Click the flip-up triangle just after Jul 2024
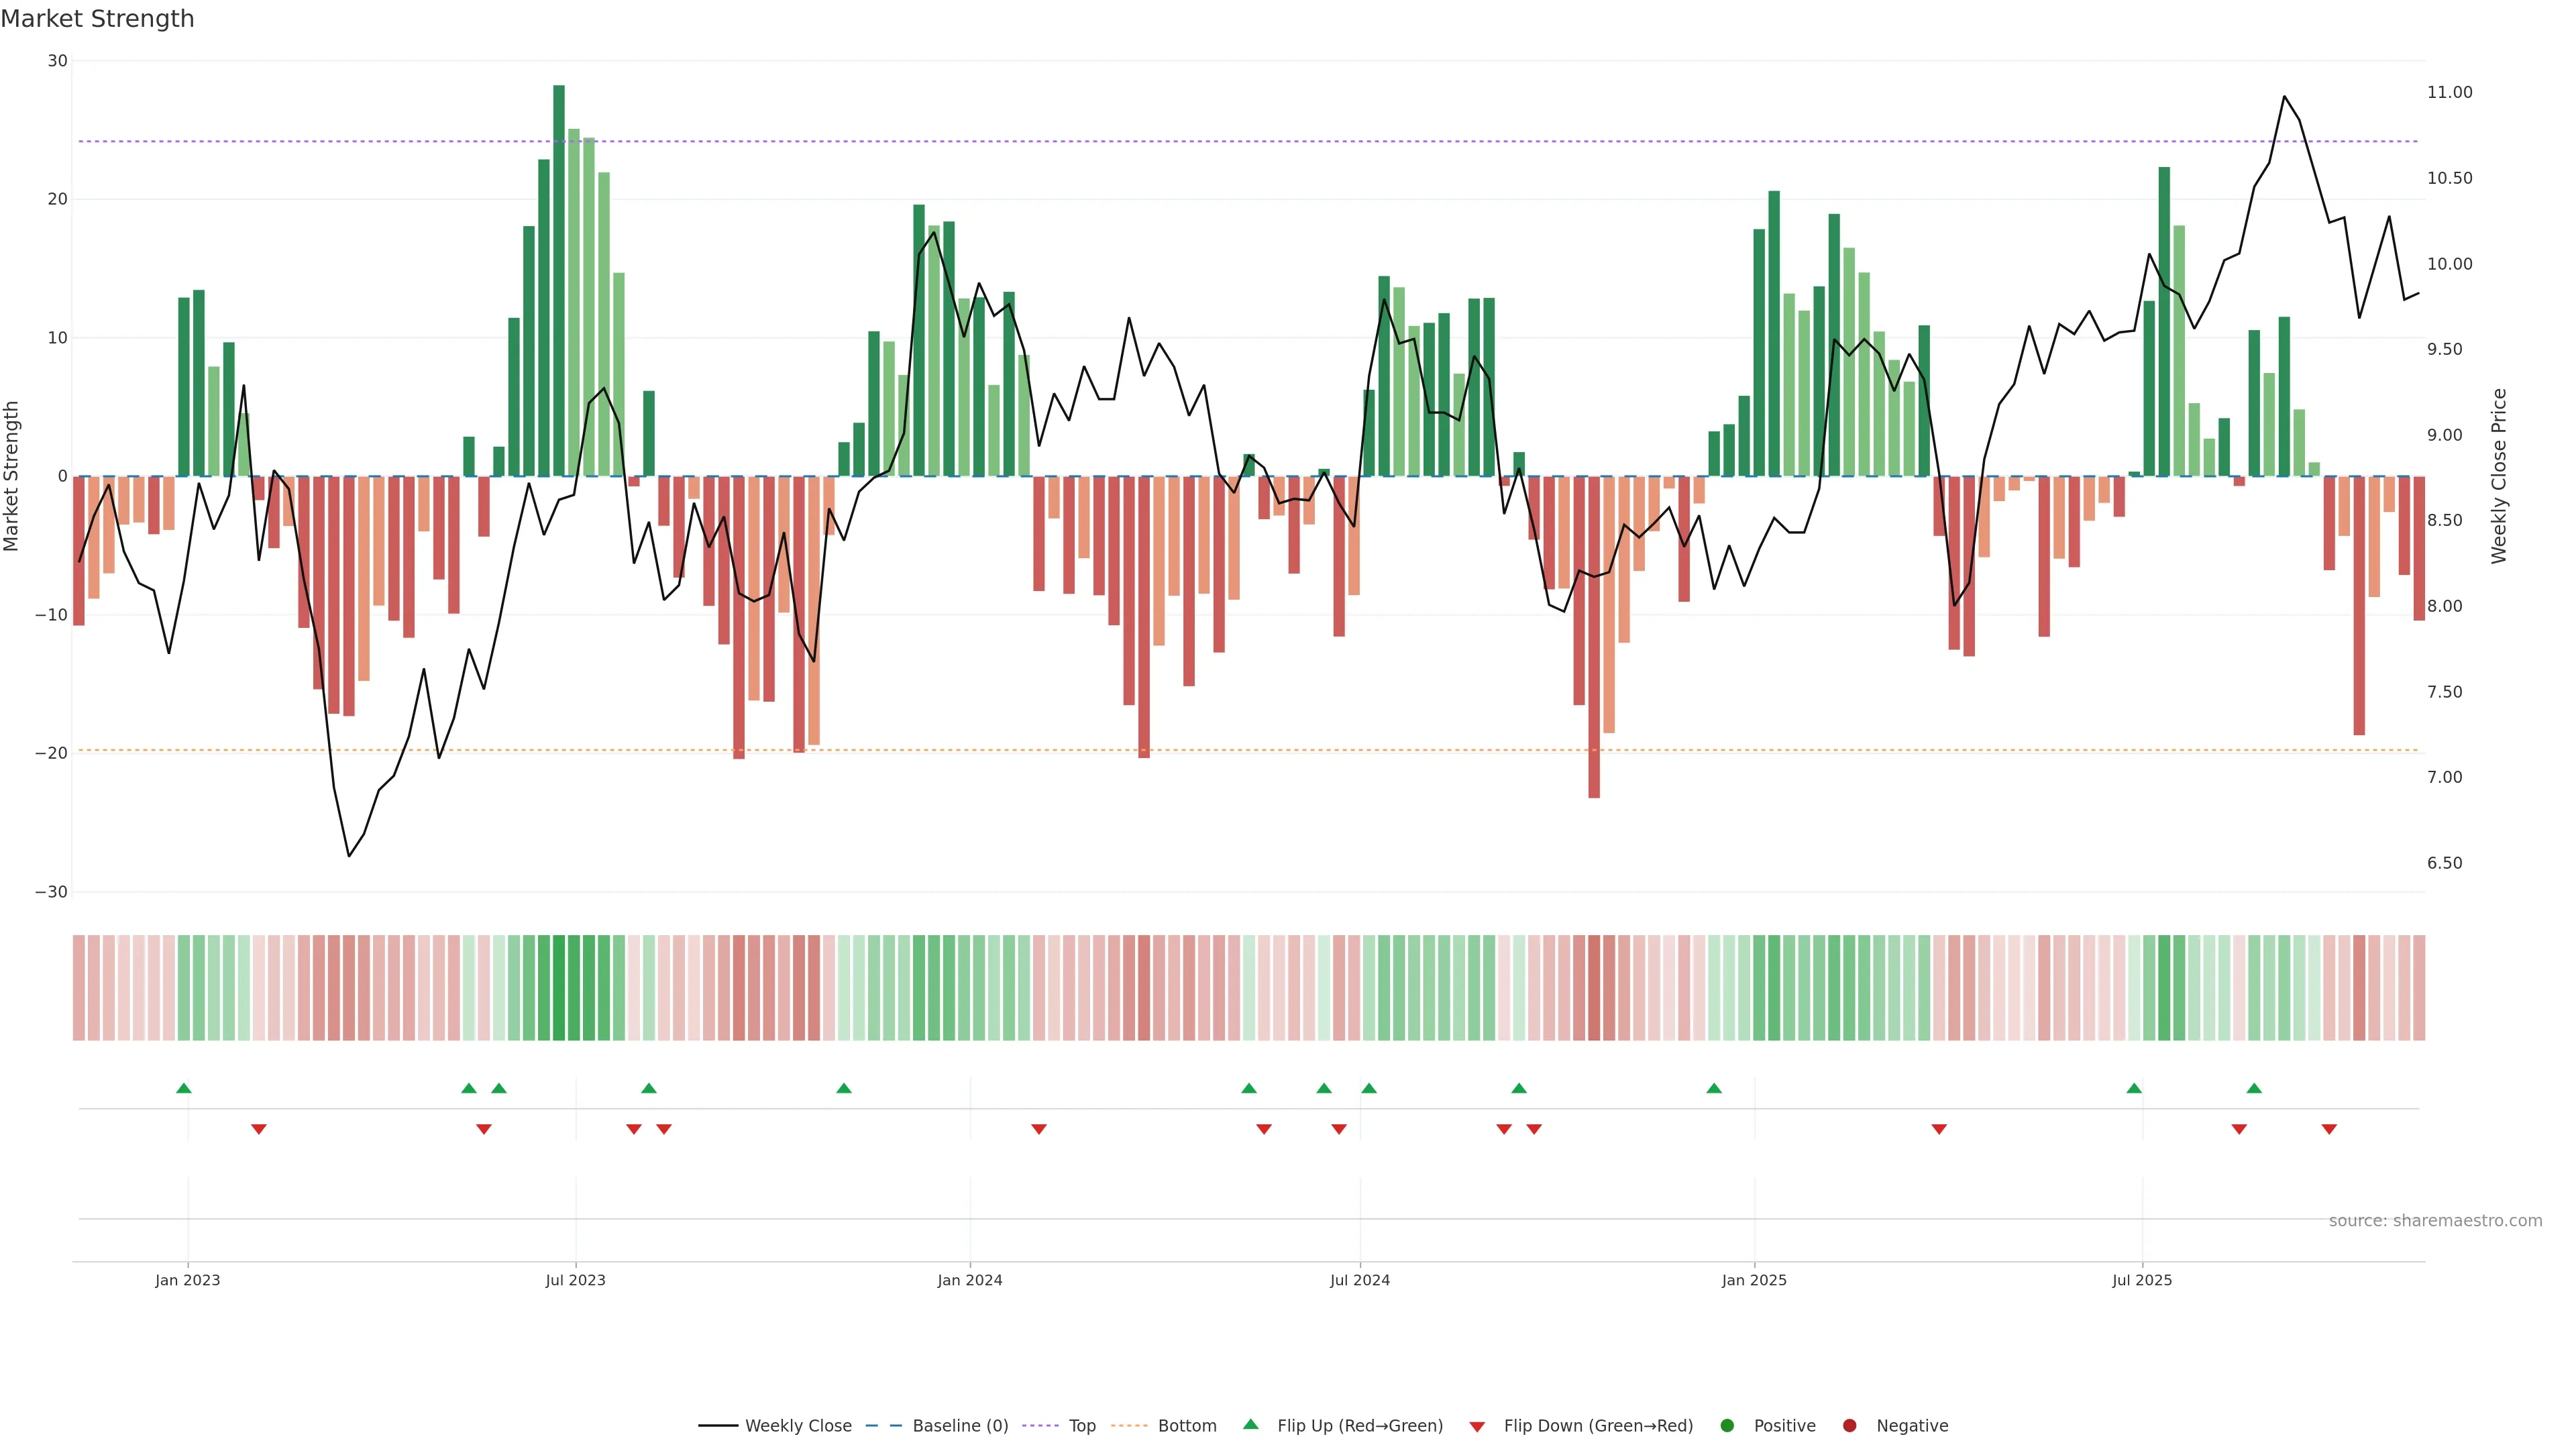 1369,1088
